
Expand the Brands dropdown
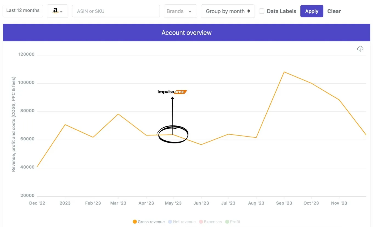point(180,11)
